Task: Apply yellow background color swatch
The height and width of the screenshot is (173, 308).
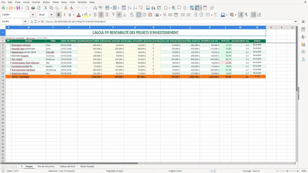Action: [x=86, y=15]
